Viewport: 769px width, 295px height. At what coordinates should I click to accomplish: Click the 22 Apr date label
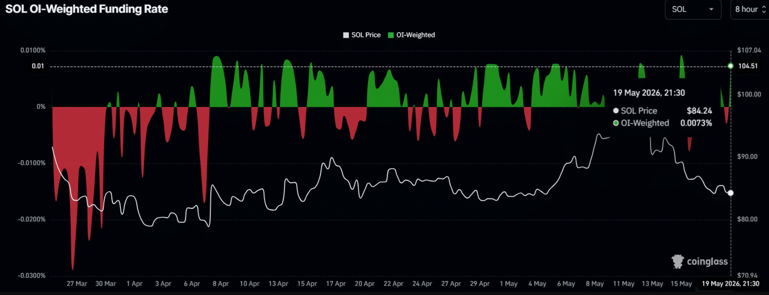coord(393,284)
